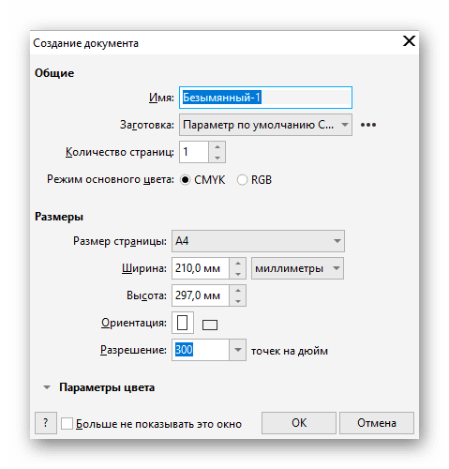Click the Отмена button
Image resolution: width=449 pixels, height=469 pixels.
tap(377, 423)
